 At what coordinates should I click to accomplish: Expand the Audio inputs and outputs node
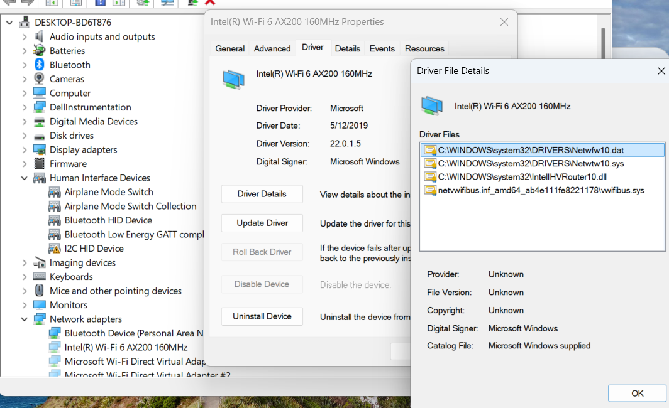25,36
